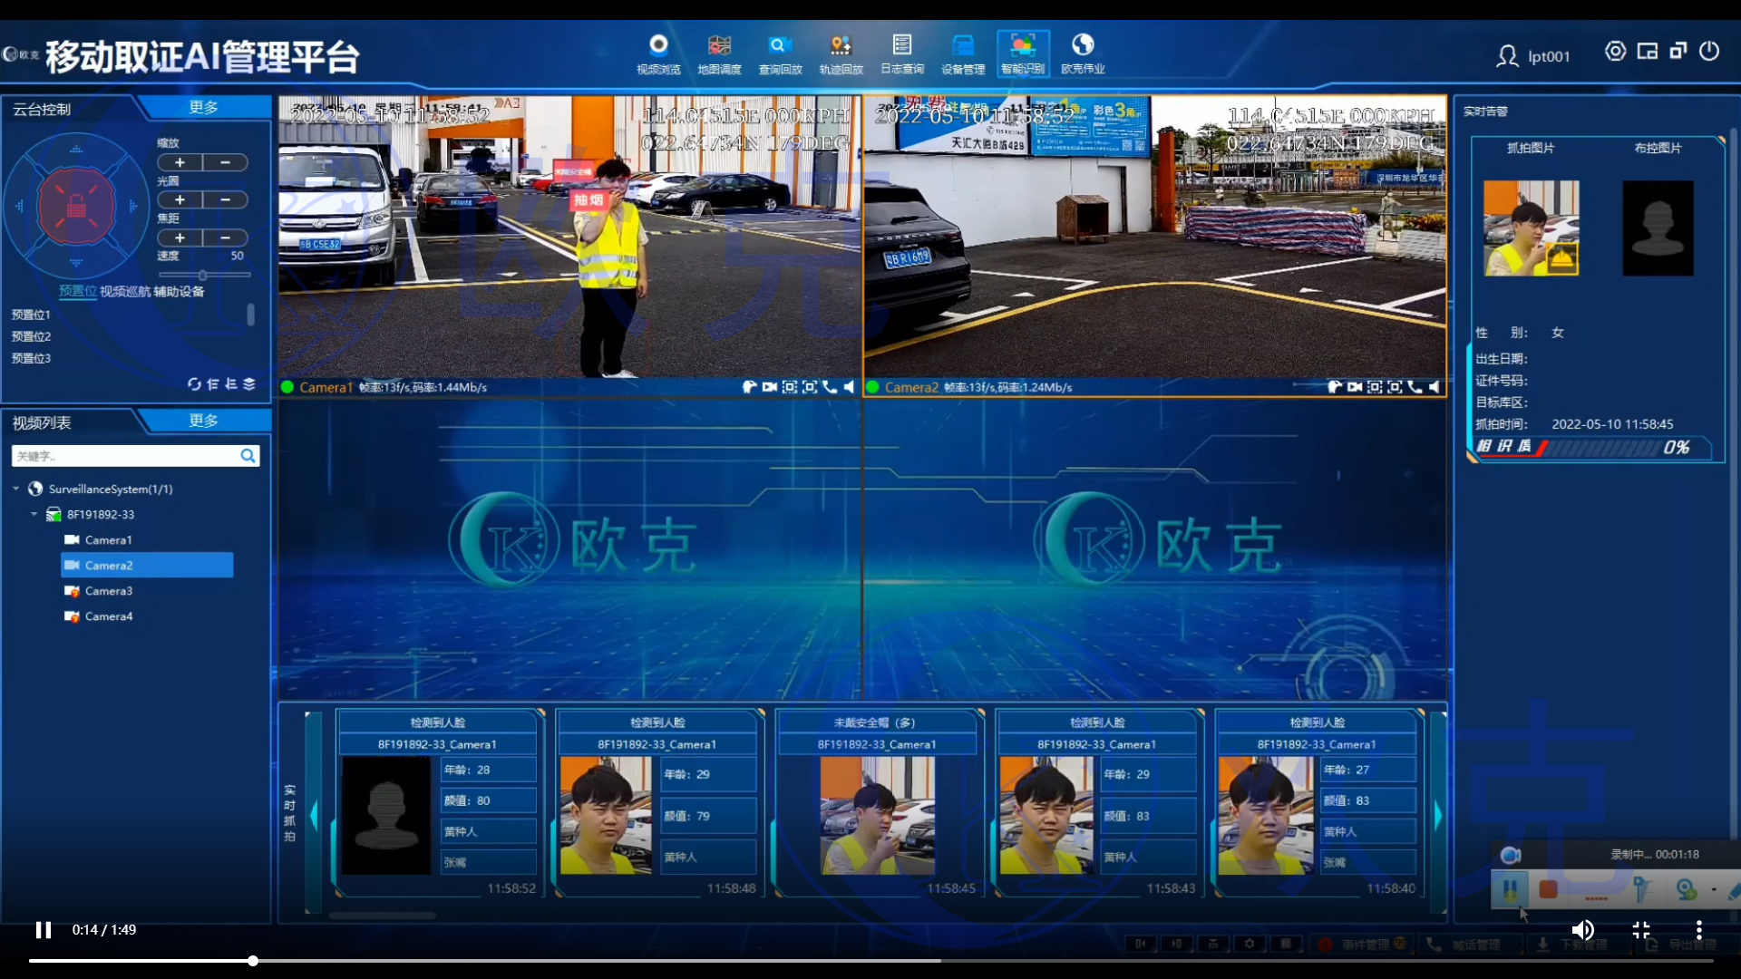Exit fullscreen in the video player

[x=1641, y=930]
